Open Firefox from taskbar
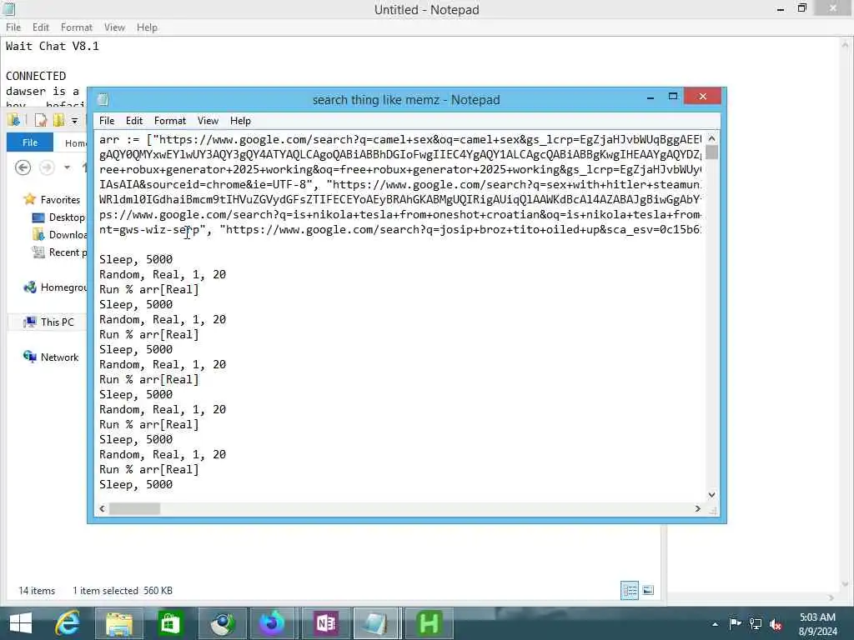 click(x=272, y=623)
